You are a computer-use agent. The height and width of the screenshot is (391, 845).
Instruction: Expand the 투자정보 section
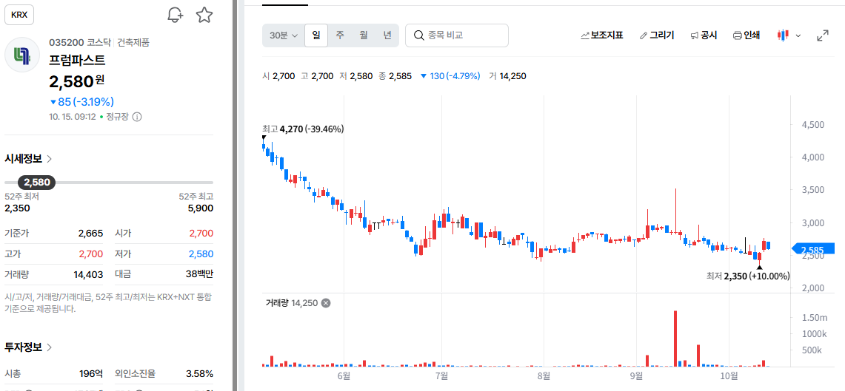pos(29,347)
